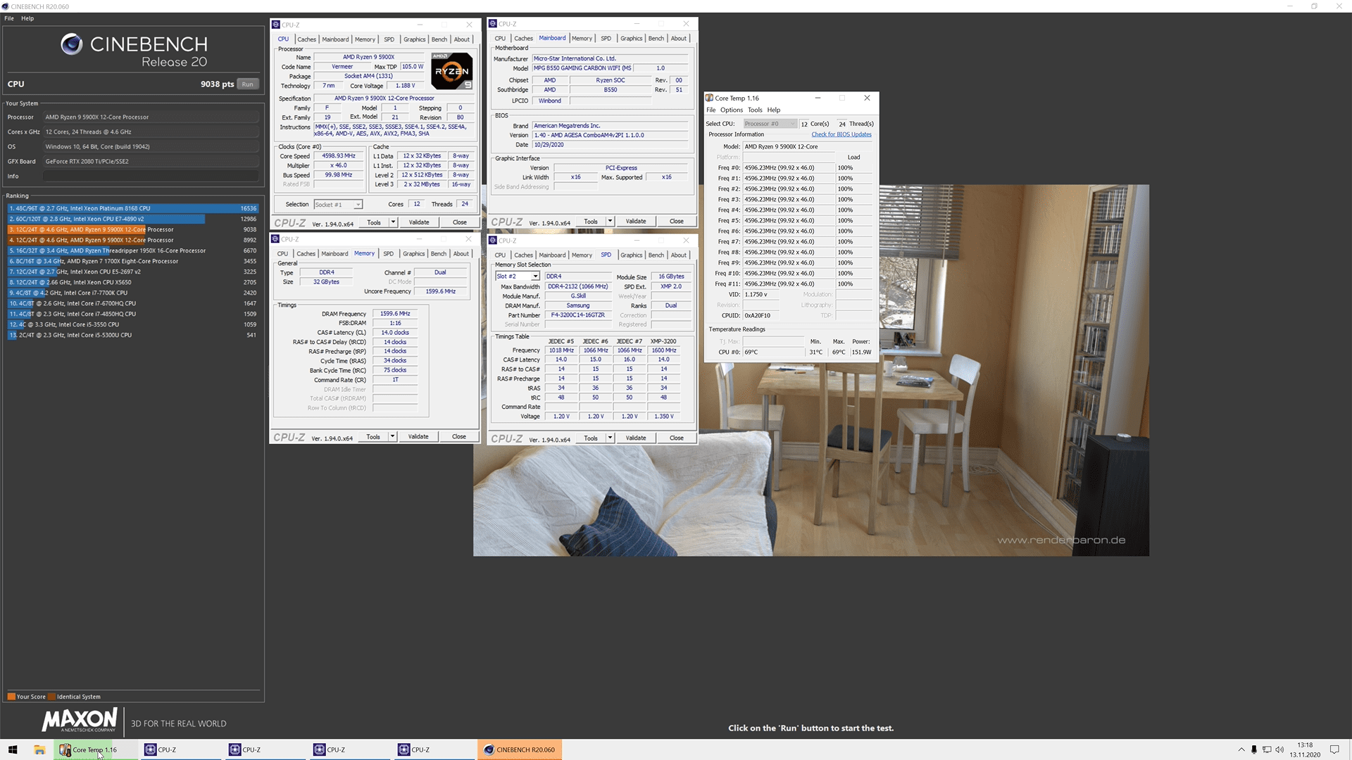Switch to Caches tab in CPU-Z processor window
Image resolution: width=1352 pixels, height=760 pixels.
306,39
